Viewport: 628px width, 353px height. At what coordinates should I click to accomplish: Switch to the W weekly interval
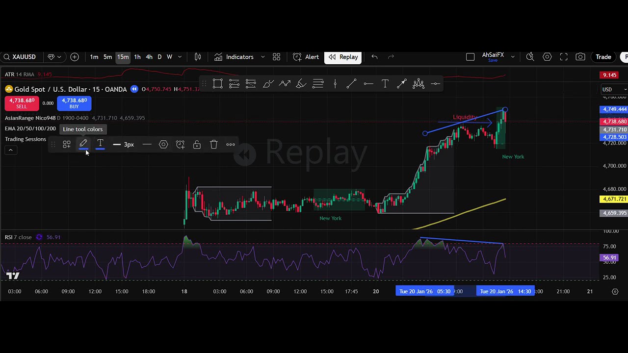[x=169, y=57]
